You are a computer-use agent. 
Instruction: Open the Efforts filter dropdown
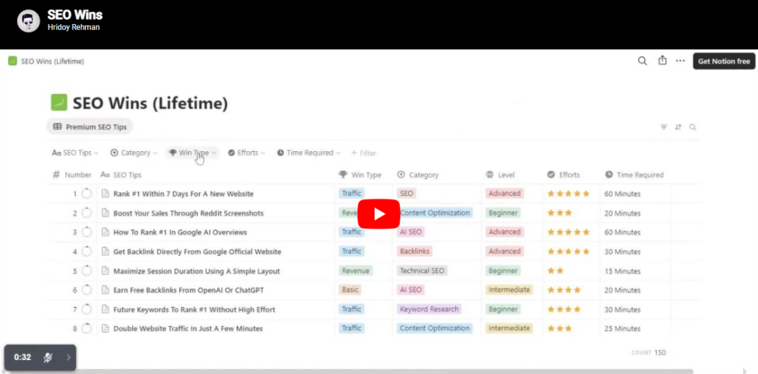click(246, 153)
